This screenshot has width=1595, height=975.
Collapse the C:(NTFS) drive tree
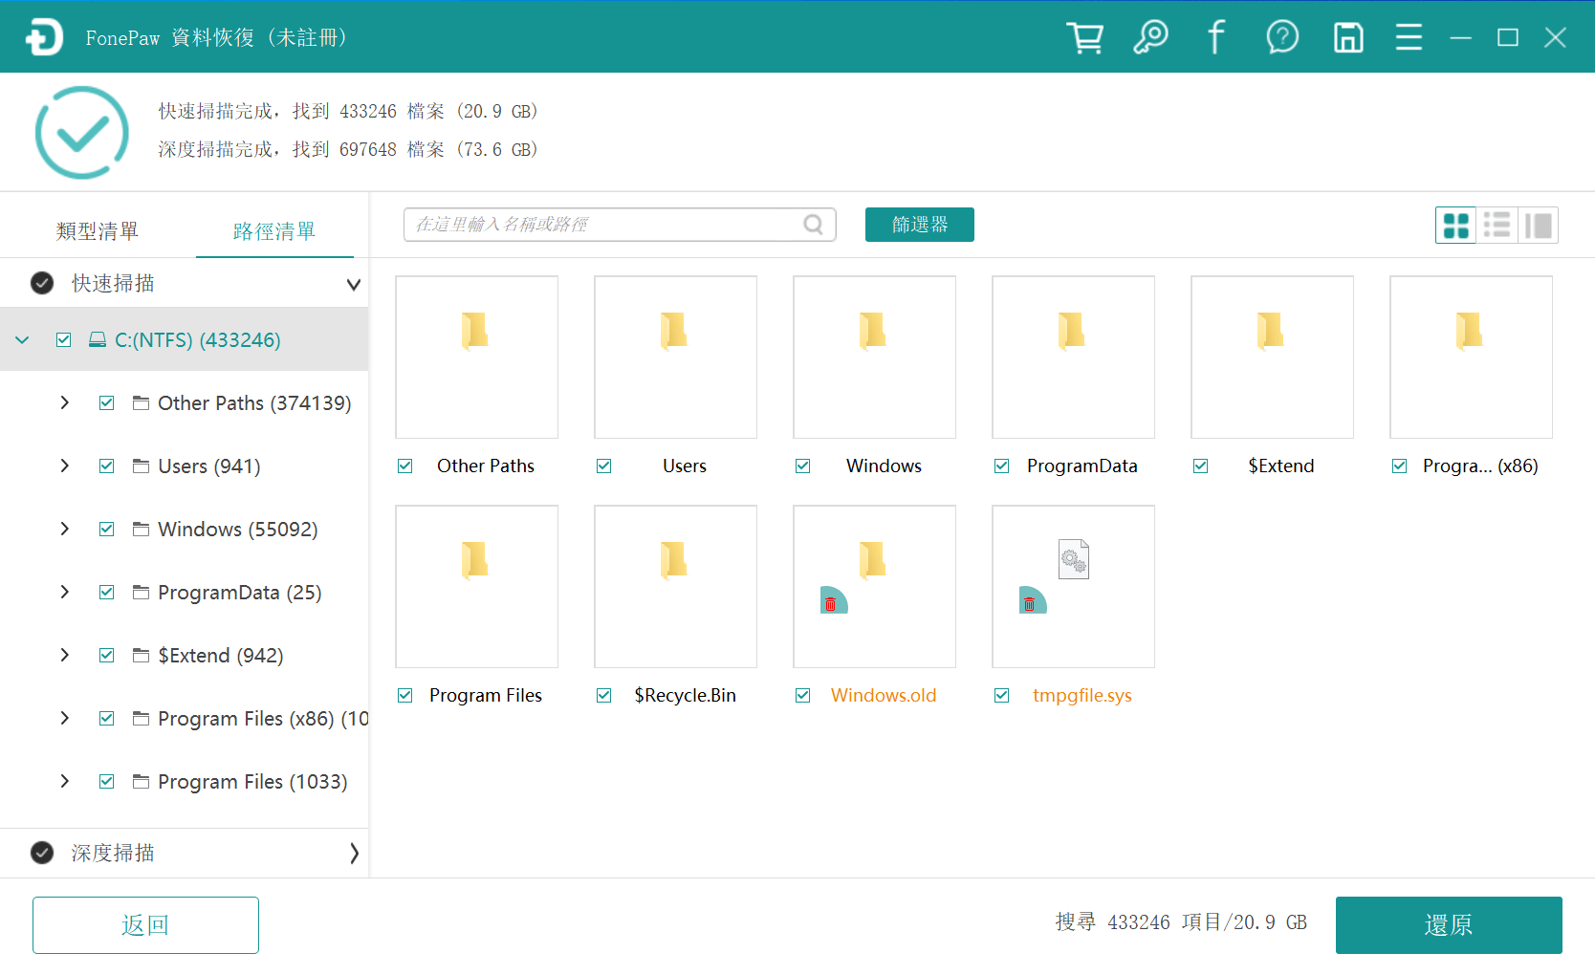point(22,339)
